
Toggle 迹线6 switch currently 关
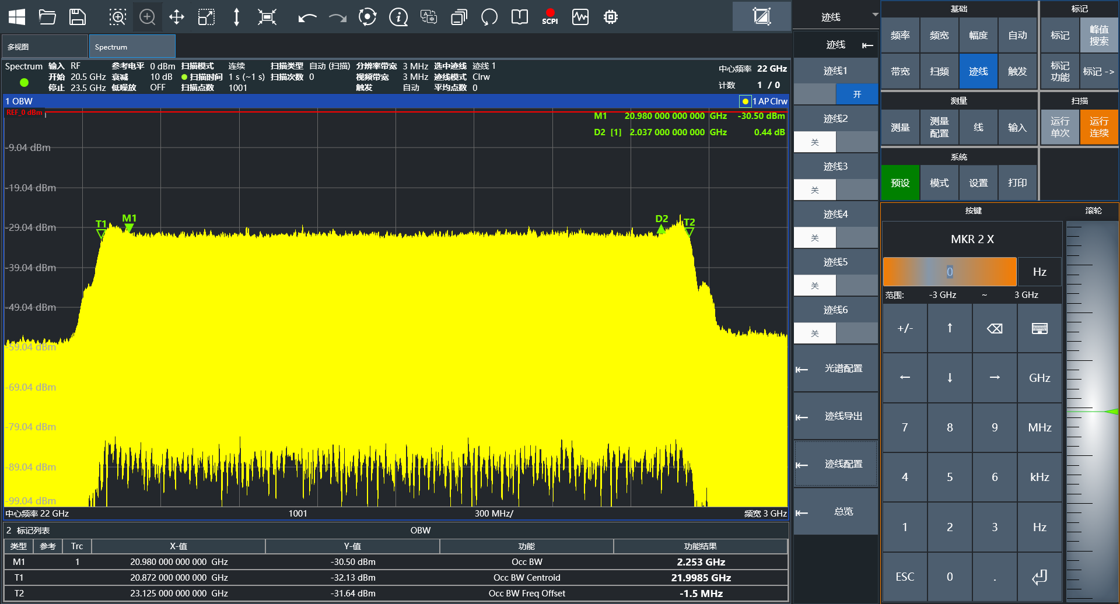(x=835, y=333)
